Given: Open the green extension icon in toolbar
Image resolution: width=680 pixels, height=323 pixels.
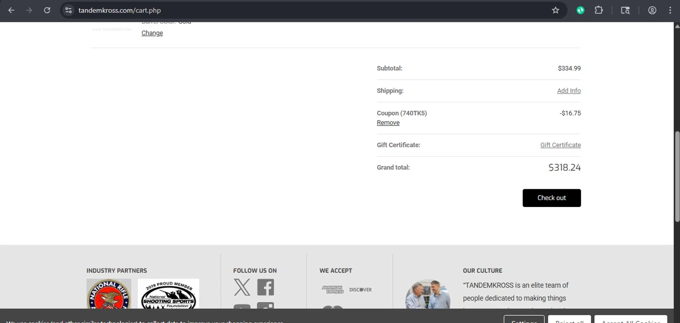Looking at the screenshot, I should click(x=580, y=10).
